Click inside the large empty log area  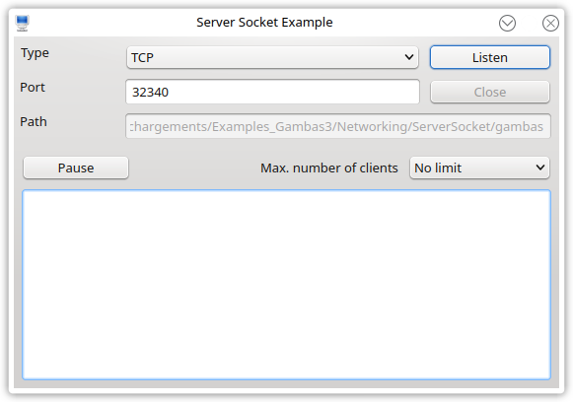[x=286, y=285]
